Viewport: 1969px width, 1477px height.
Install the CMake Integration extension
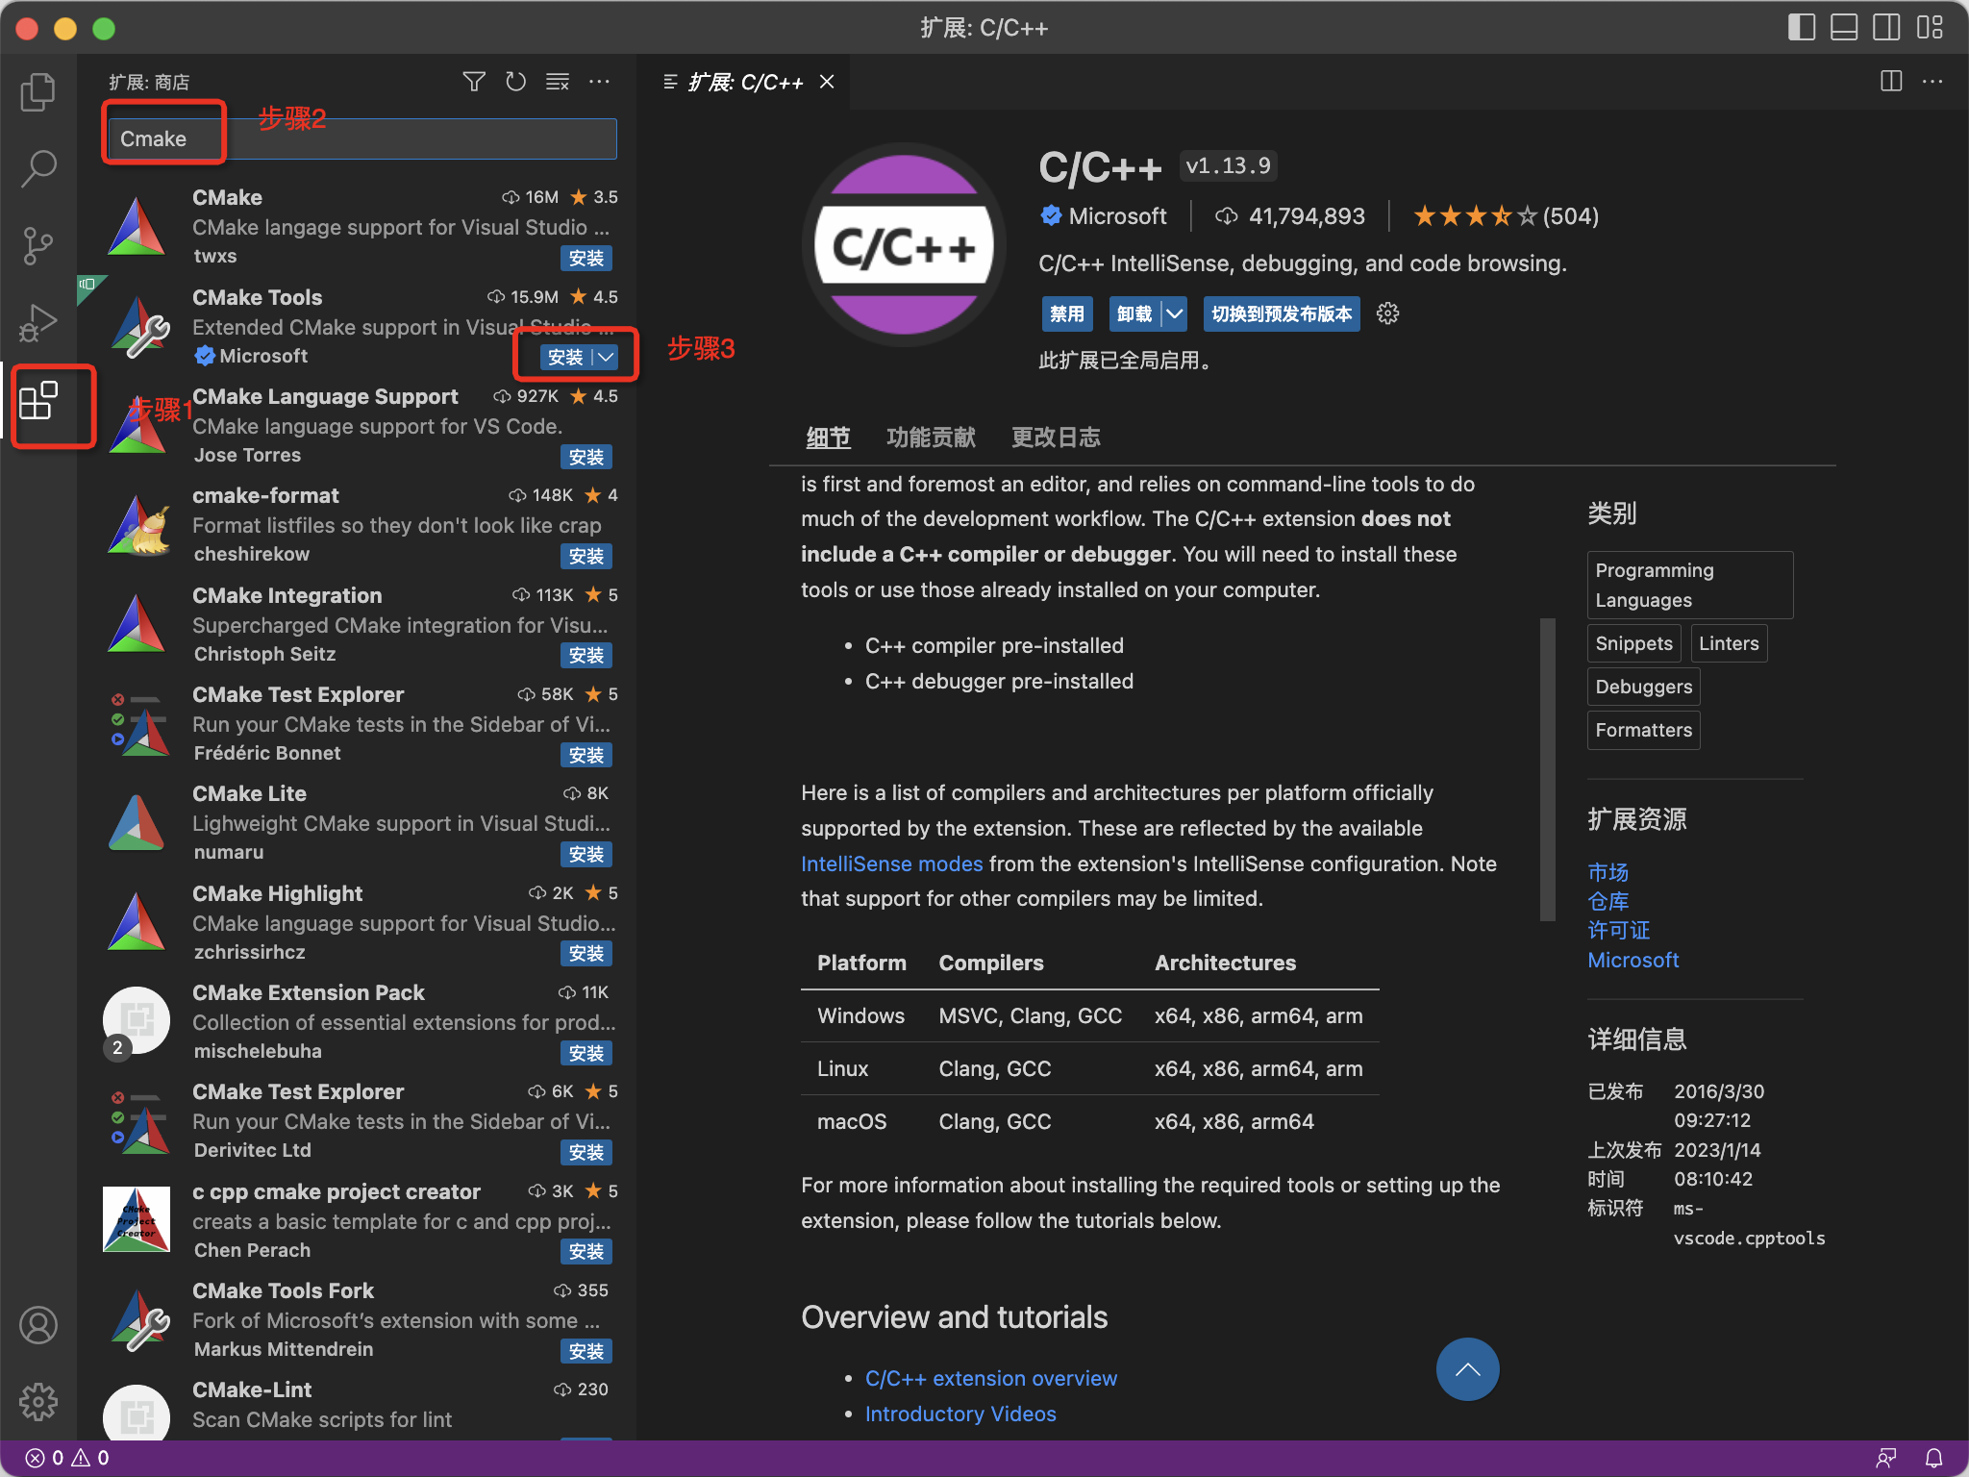click(586, 656)
